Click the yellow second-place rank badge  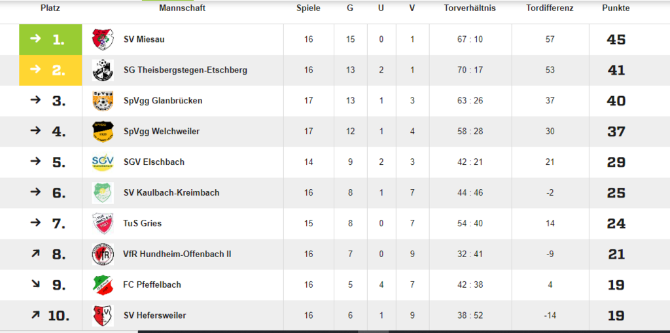pos(50,70)
